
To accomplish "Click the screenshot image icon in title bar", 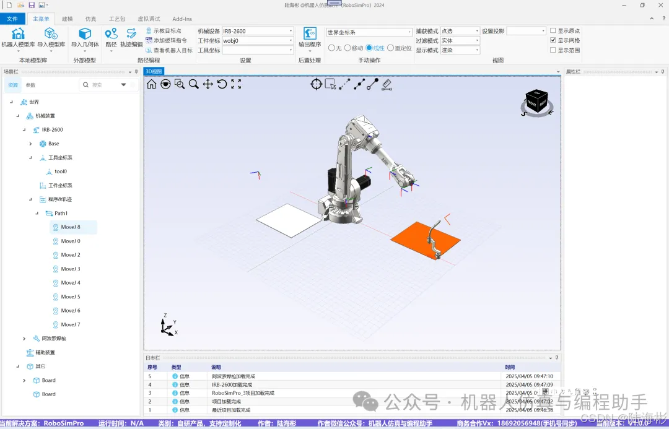I will point(42,5).
